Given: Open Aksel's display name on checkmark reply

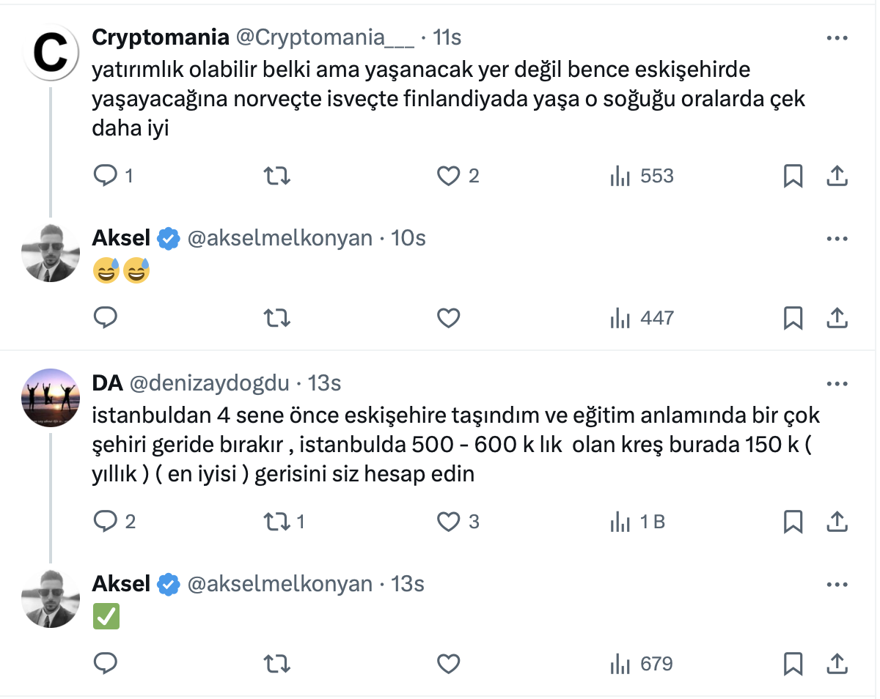Looking at the screenshot, I should (x=121, y=584).
